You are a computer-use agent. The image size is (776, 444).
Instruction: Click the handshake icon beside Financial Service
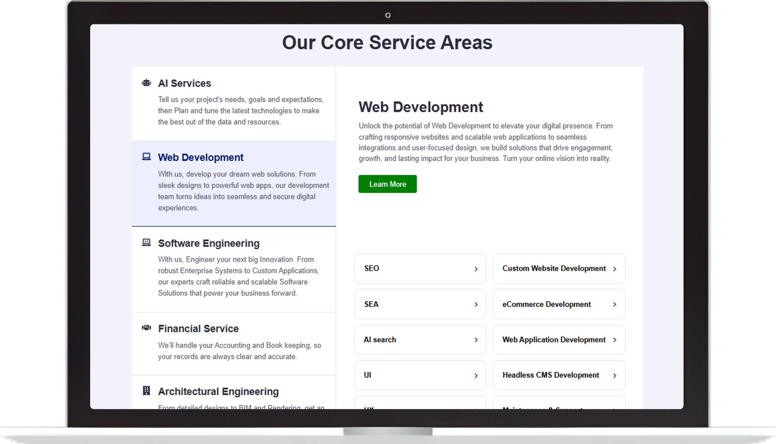click(146, 328)
